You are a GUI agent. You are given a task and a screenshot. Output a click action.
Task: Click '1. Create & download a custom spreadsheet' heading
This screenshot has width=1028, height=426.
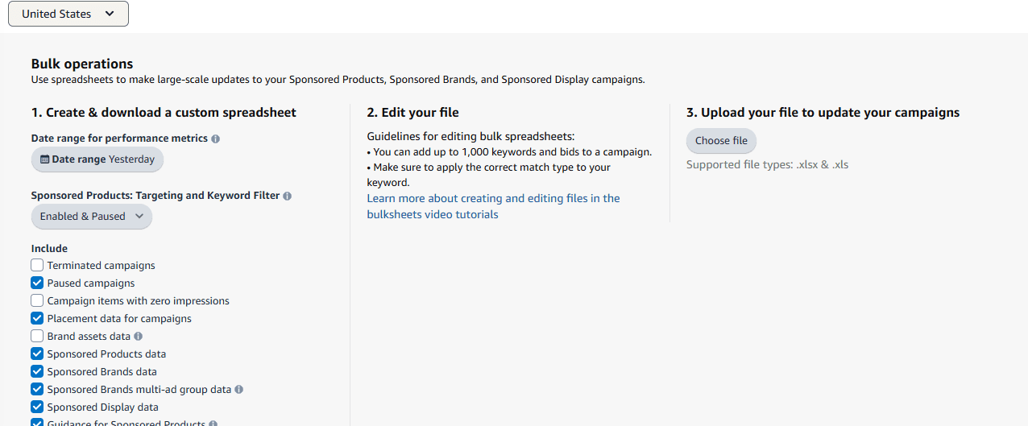pyautogui.click(x=164, y=113)
